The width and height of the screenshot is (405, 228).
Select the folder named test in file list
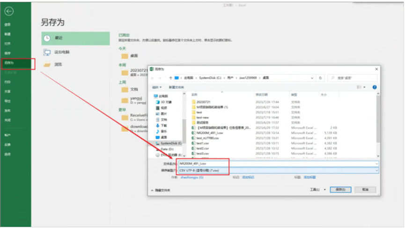pos(197,112)
